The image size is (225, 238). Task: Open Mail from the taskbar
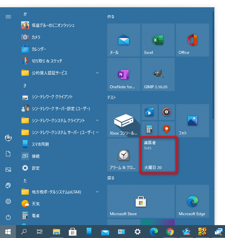point(105,232)
